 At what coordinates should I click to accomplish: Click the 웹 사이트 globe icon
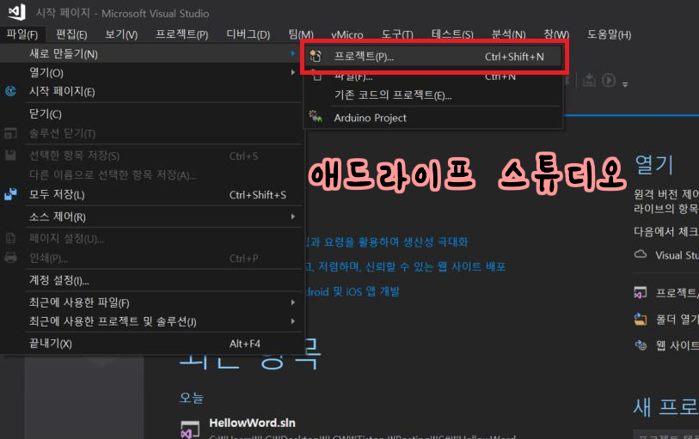[641, 345]
